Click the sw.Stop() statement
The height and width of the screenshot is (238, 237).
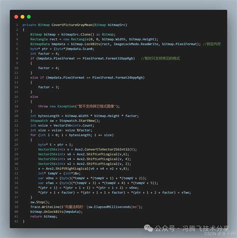(x=40, y=202)
